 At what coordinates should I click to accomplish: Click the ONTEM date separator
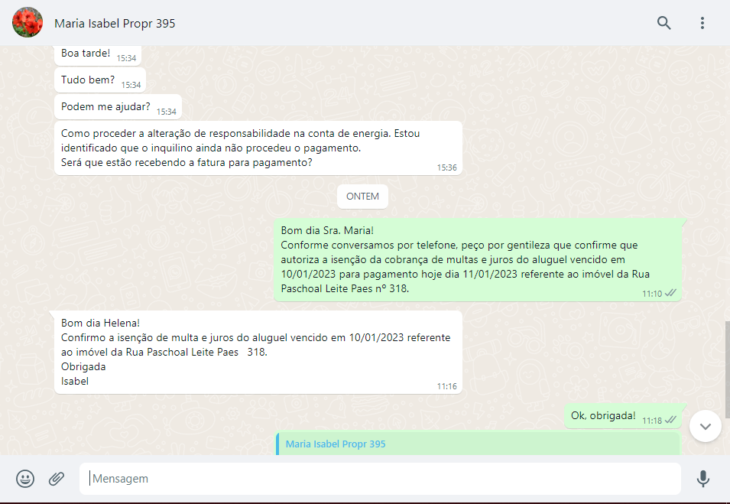click(362, 196)
